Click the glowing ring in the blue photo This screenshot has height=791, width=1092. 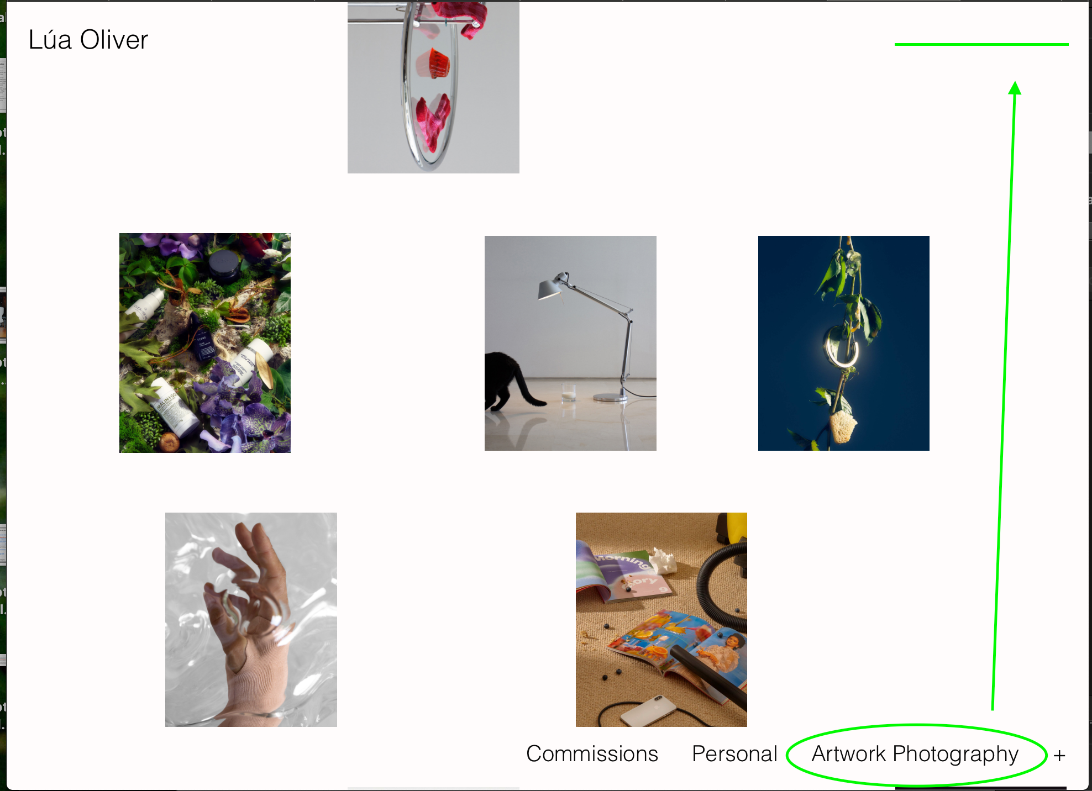(841, 347)
